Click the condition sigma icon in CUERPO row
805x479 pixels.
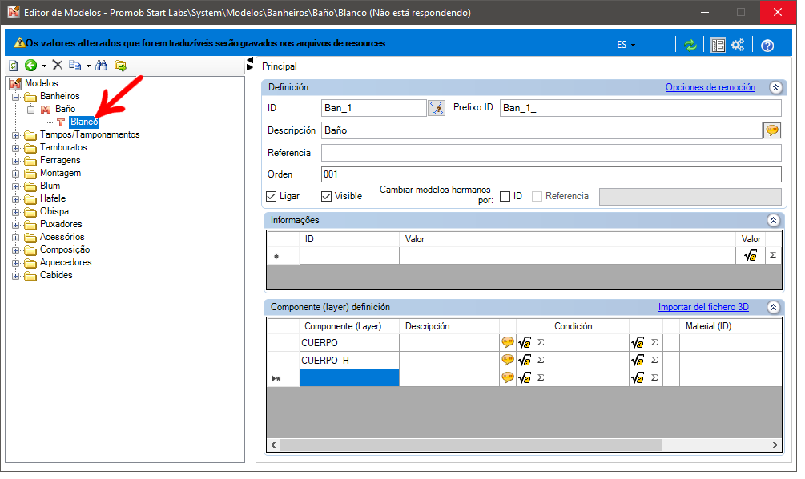[654, 343]
